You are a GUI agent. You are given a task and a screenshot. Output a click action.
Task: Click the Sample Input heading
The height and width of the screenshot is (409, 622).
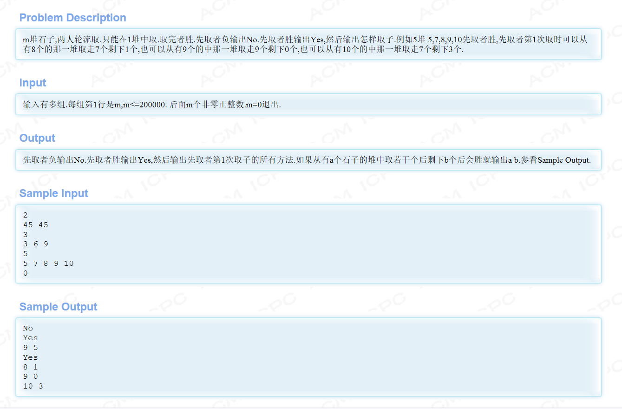54,193
